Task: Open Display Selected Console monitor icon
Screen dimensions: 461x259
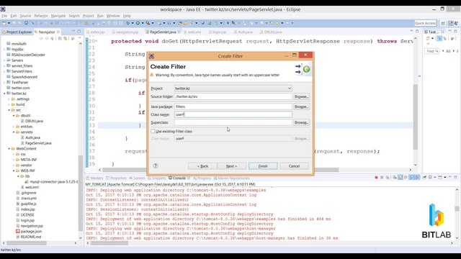Action: (430, 178)
